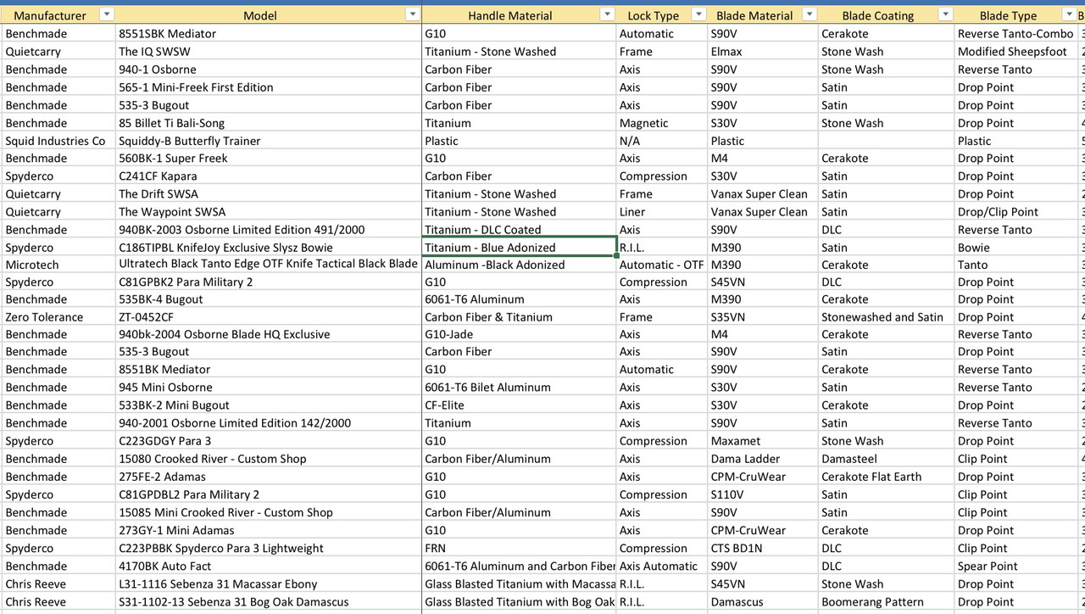Select cell 'The Drift SWSA'

[269, 194]
